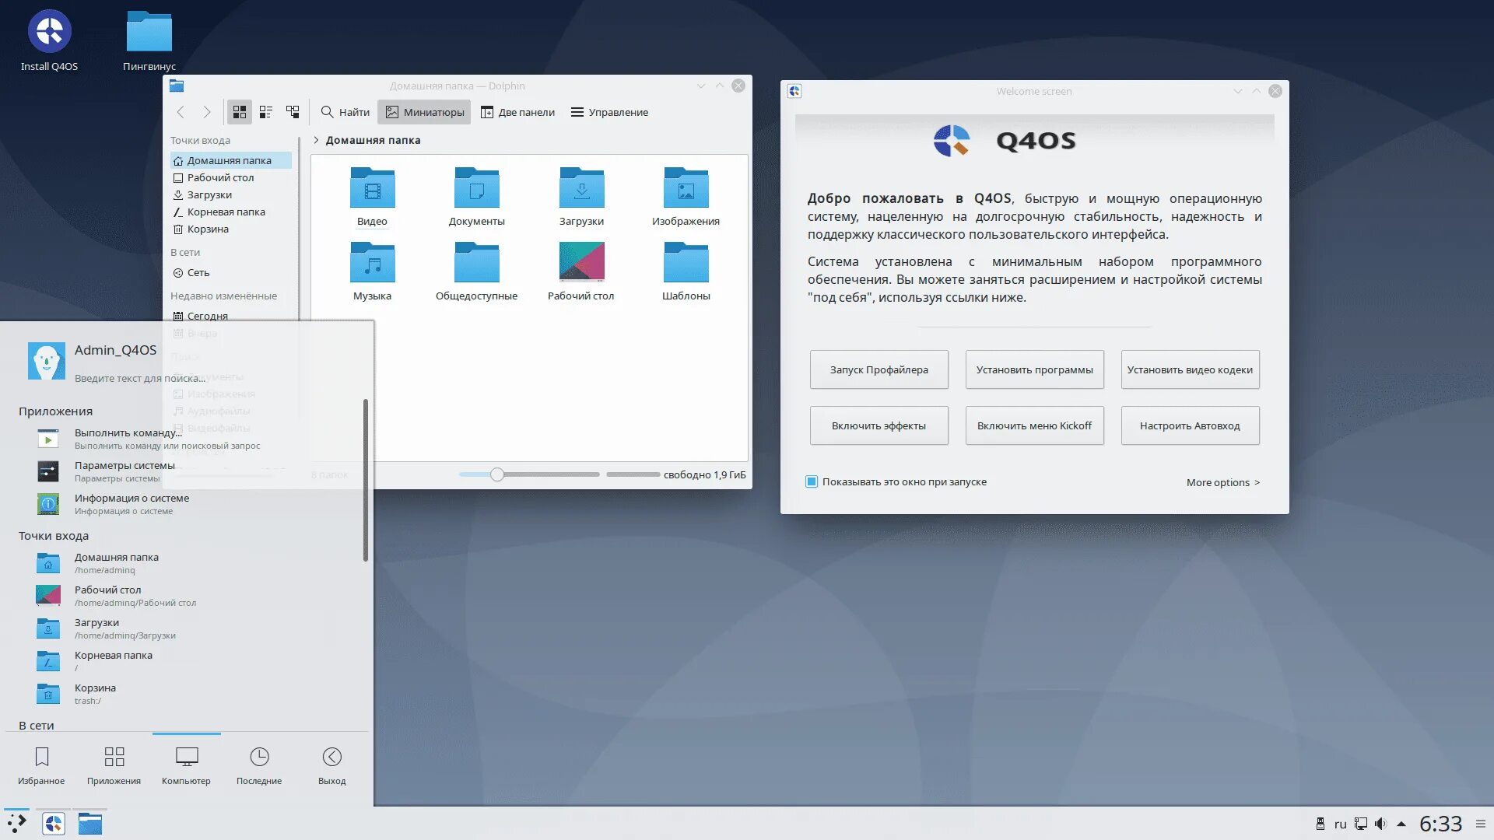Image resolution: width=1494 pixels, height=840 pixels.
Task: Expand the Домашняя папка breadcrumb chevron
Action: point(317,140)
